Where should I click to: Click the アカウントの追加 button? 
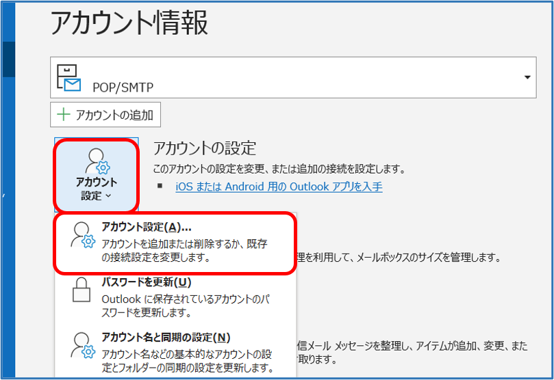click(105, 115)
